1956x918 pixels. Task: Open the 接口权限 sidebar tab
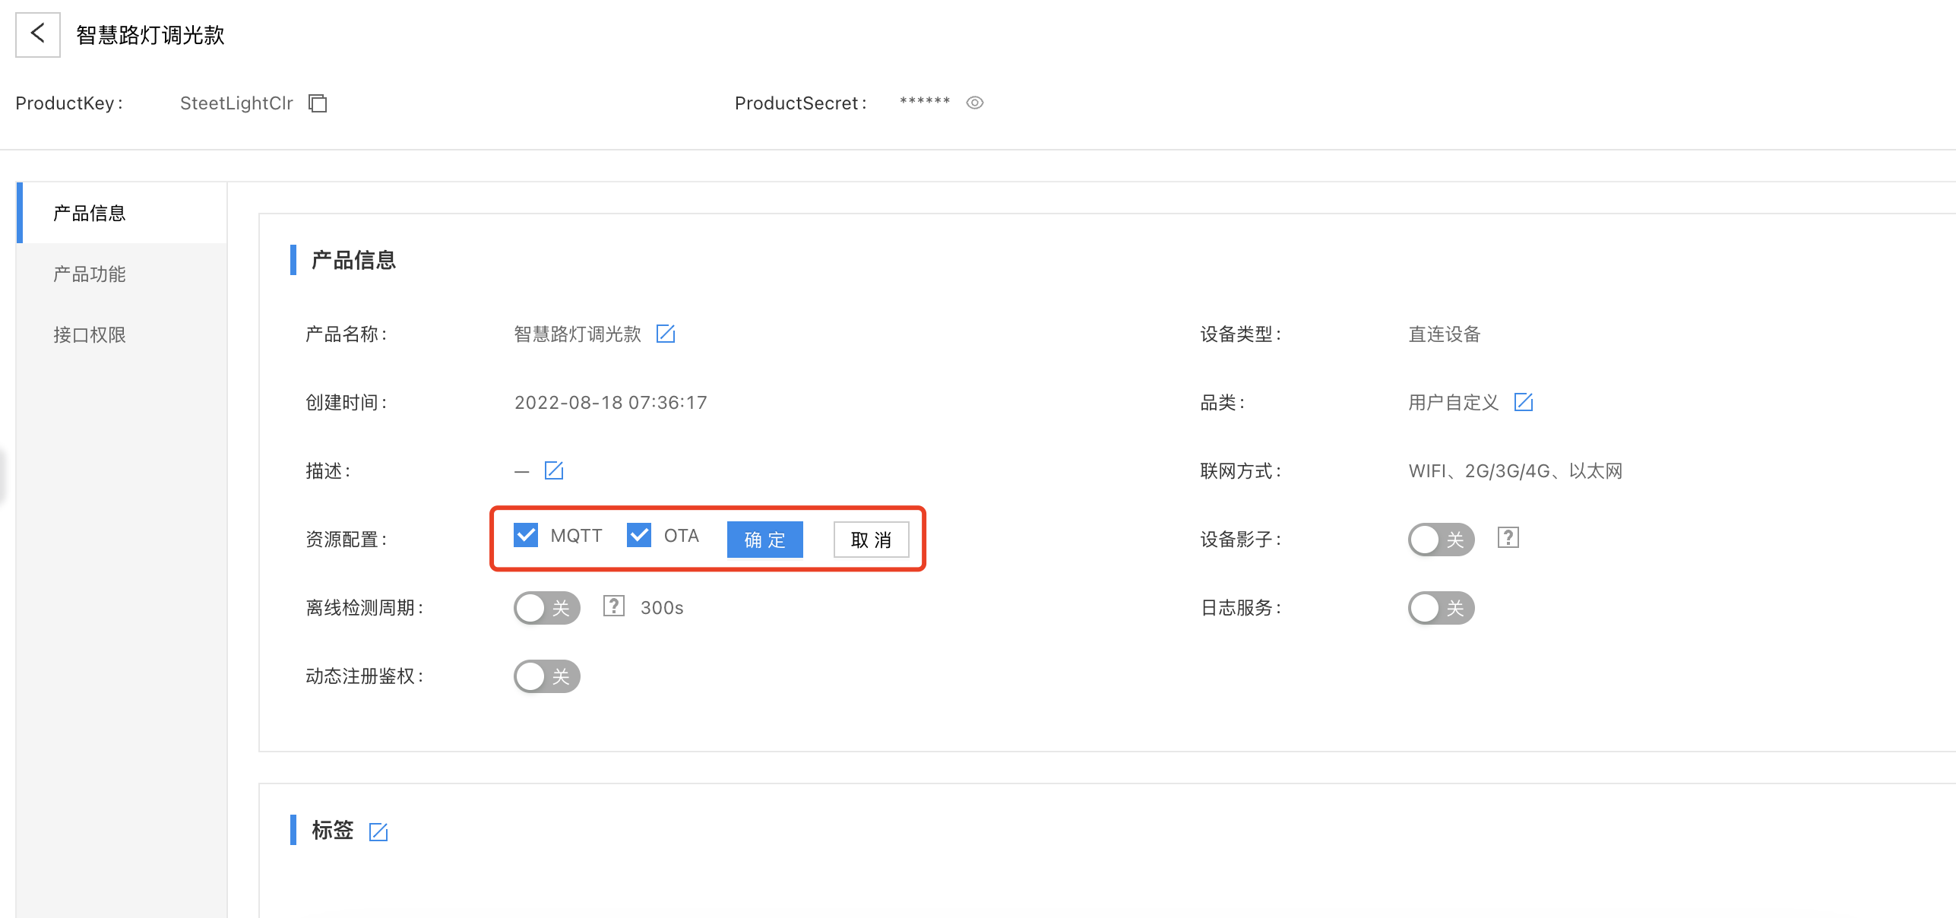[x=122, y=334]
